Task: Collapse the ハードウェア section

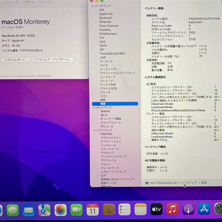Action: pyautogui.click(x=93, y=6)
